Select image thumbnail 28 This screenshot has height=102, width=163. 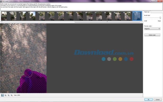pos(108,16)
